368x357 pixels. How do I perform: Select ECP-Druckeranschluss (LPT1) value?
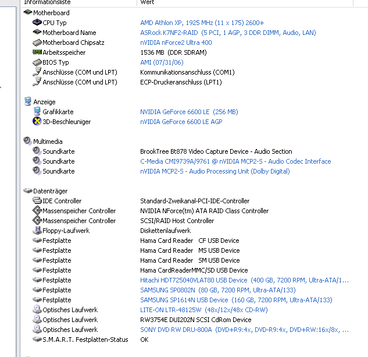coord(181,82)
